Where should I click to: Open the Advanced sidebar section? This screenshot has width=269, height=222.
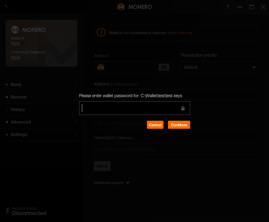pos(21,122)
